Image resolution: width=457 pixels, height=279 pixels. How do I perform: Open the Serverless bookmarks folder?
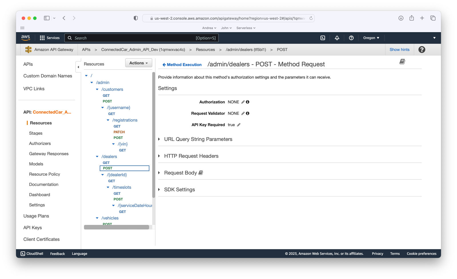pos(246,28)
